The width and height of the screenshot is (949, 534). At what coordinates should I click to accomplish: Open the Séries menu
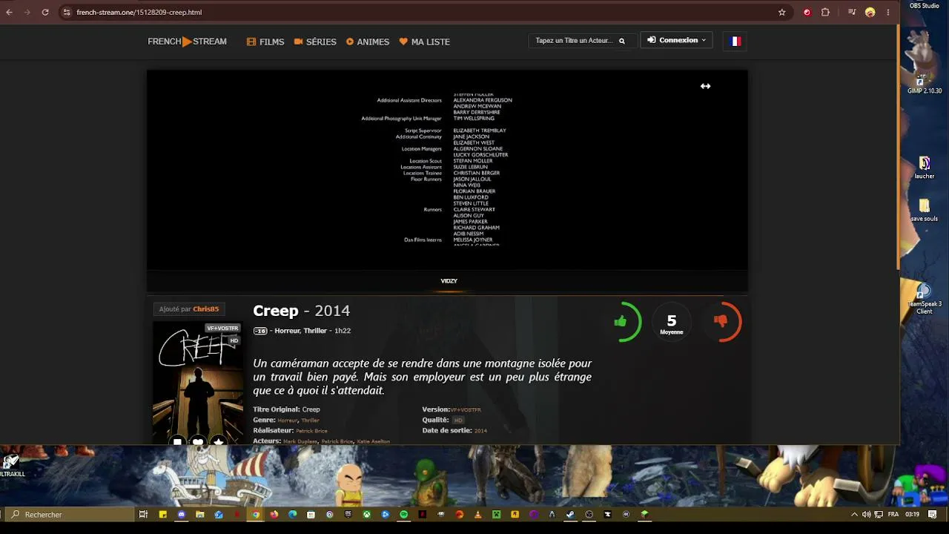coord(315,42)
